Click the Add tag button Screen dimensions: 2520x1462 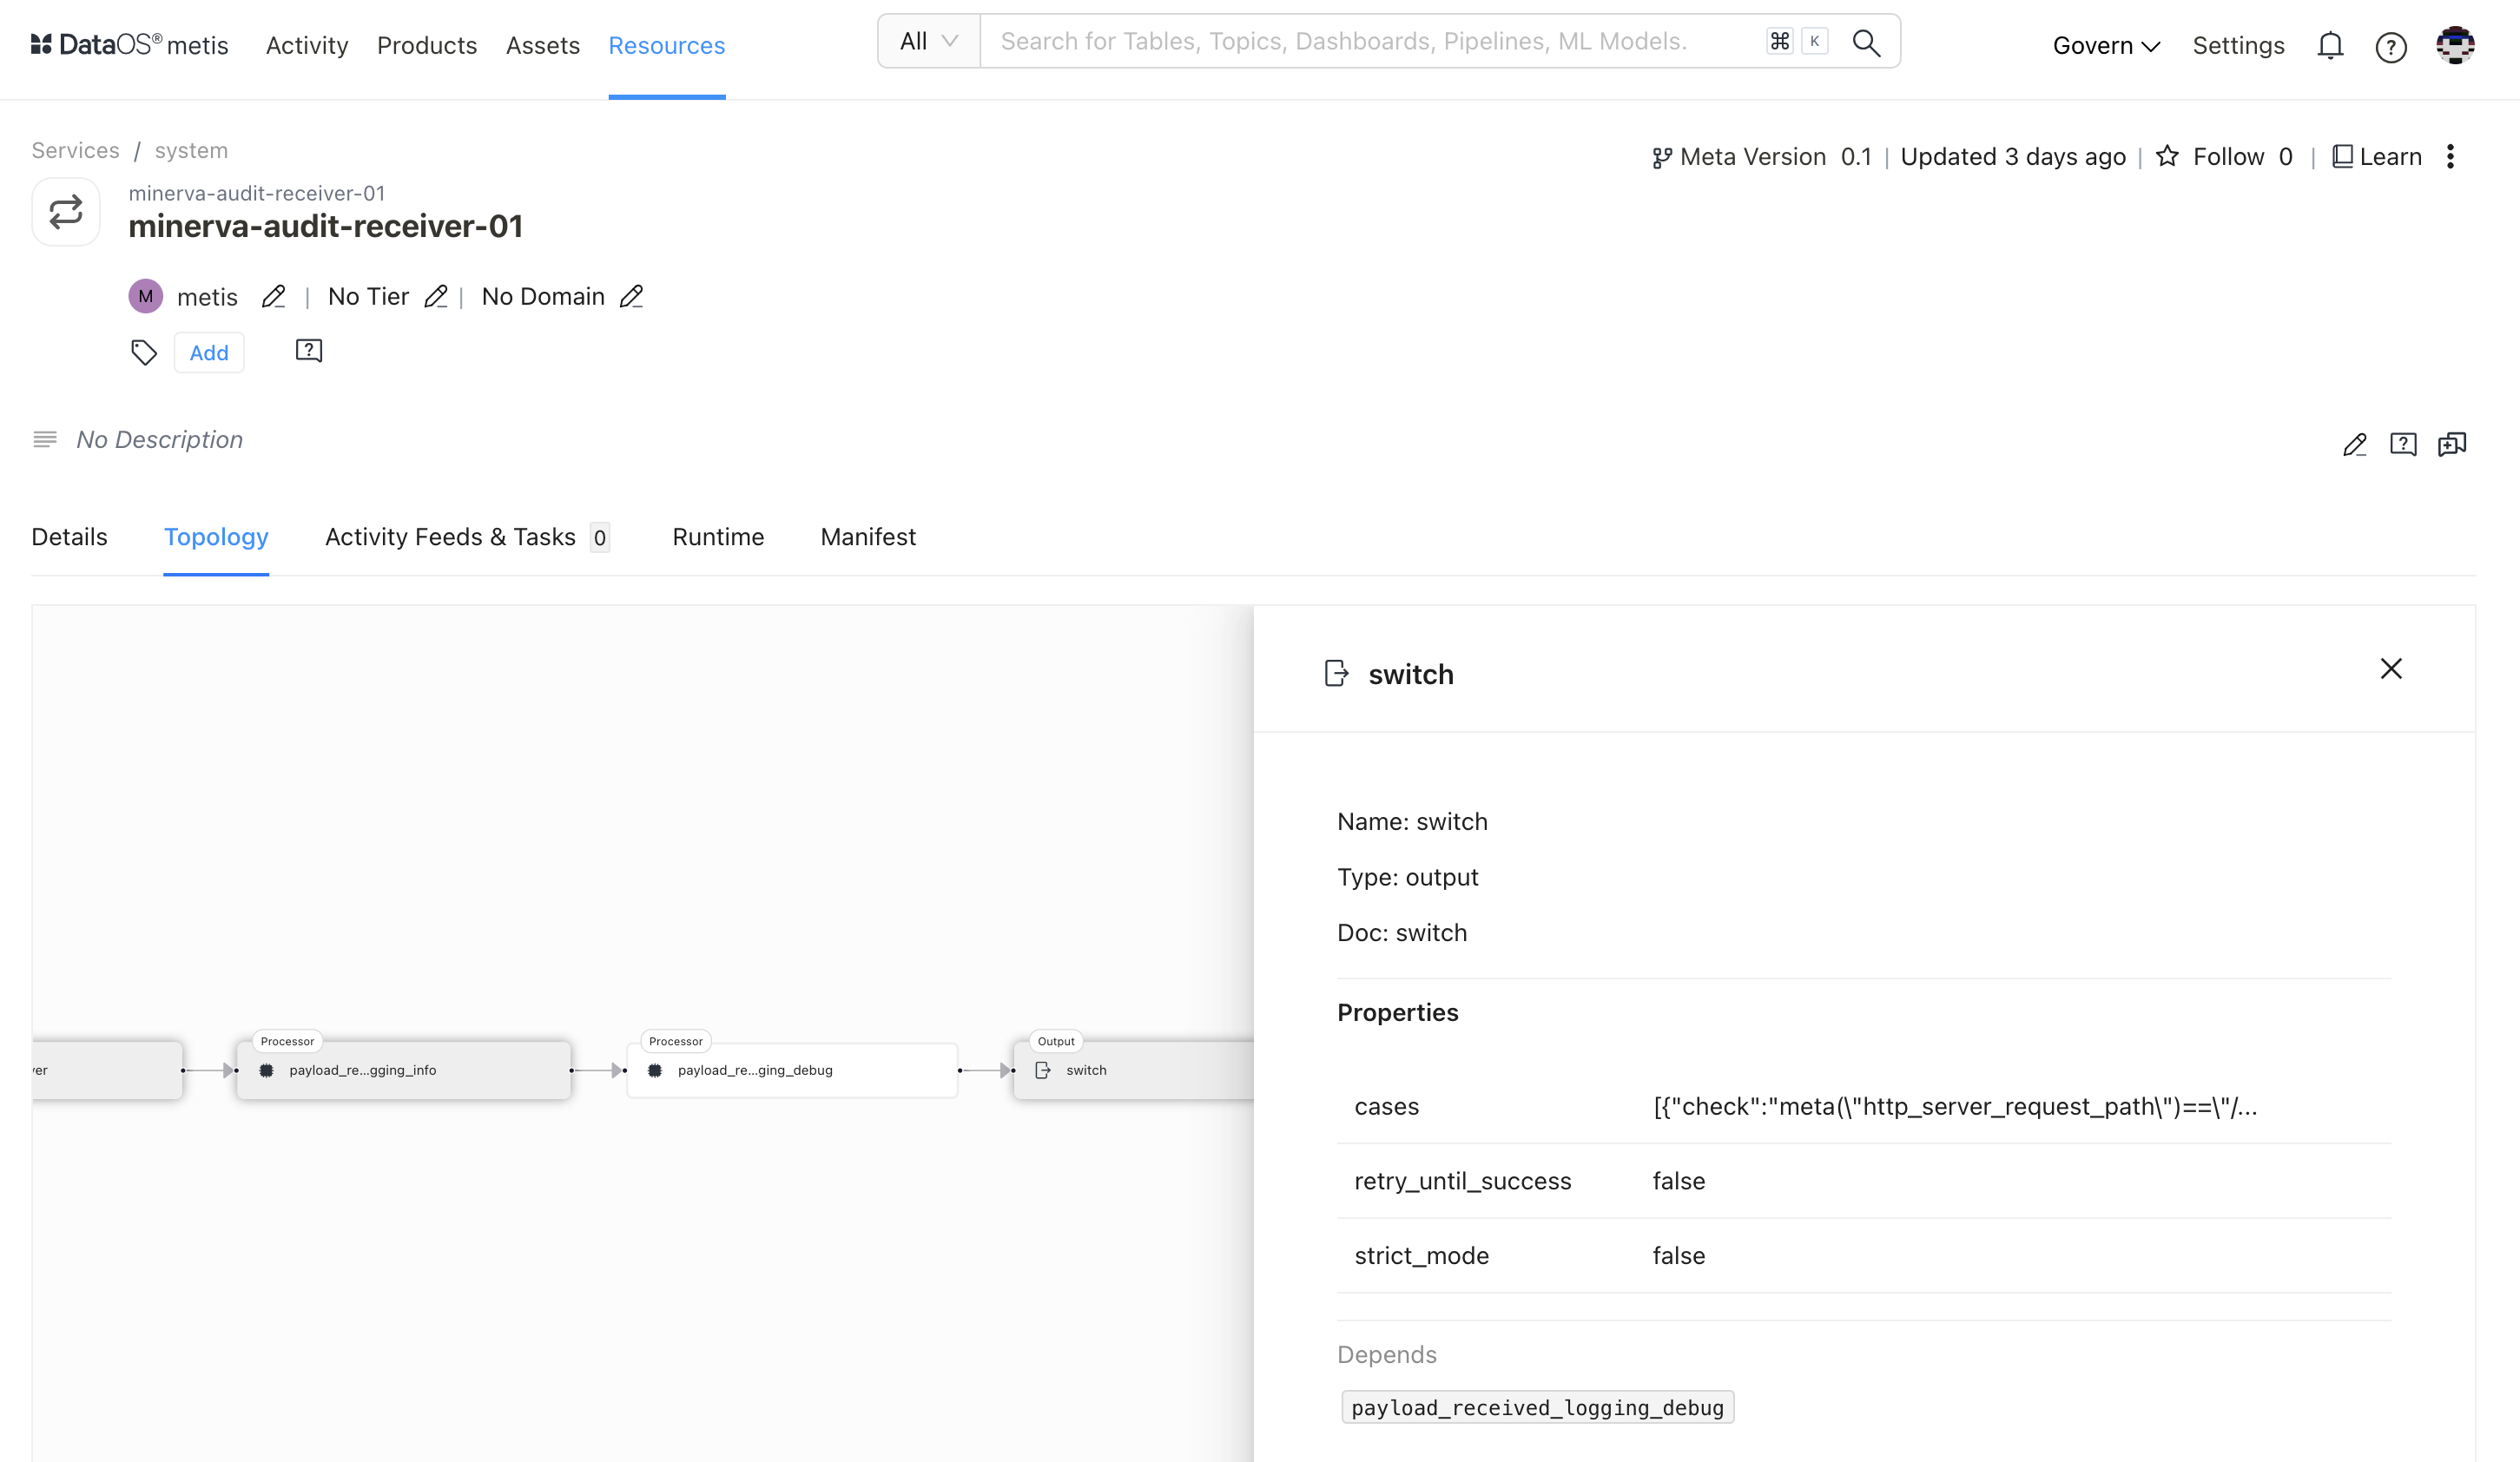(209, 353)
